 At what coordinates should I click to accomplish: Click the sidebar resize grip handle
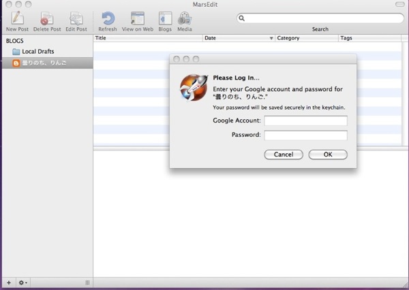87,283
